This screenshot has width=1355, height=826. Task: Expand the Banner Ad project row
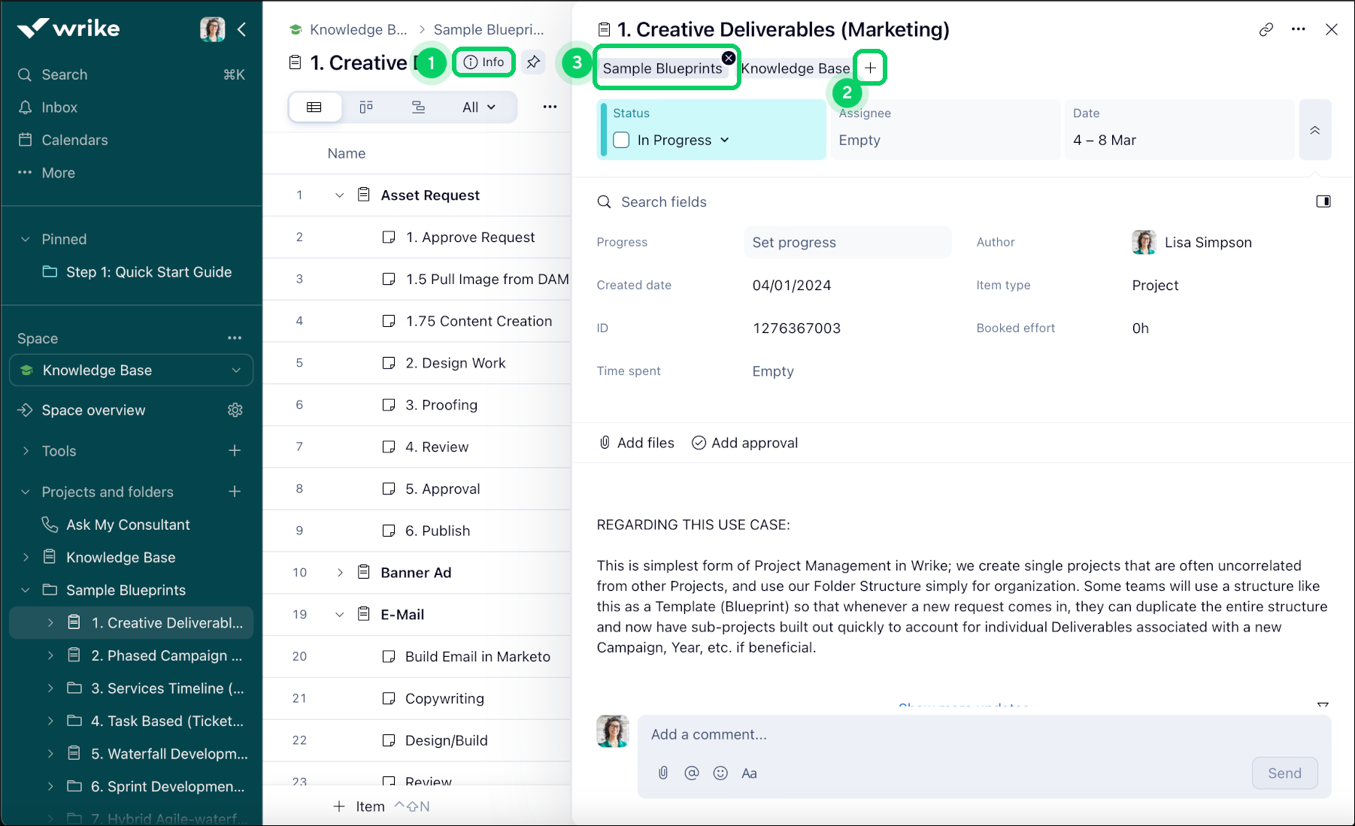[x=340, y=573]
